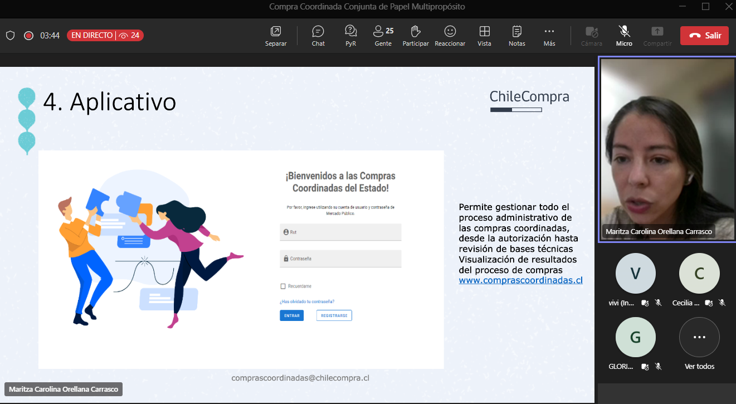736x404 pixels.
Task: Click the Rut input field in slide
Action: [x=340, y=232]
